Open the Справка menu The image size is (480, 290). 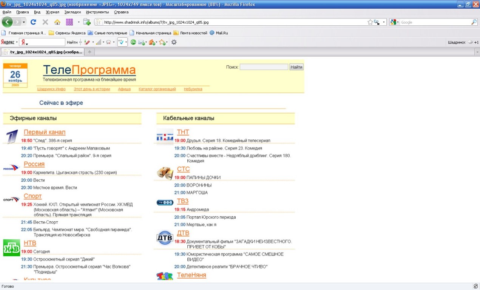click(121, 12)
